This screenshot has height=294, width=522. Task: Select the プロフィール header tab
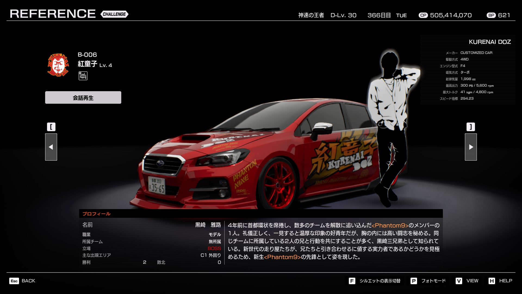[x=96, y=214]
